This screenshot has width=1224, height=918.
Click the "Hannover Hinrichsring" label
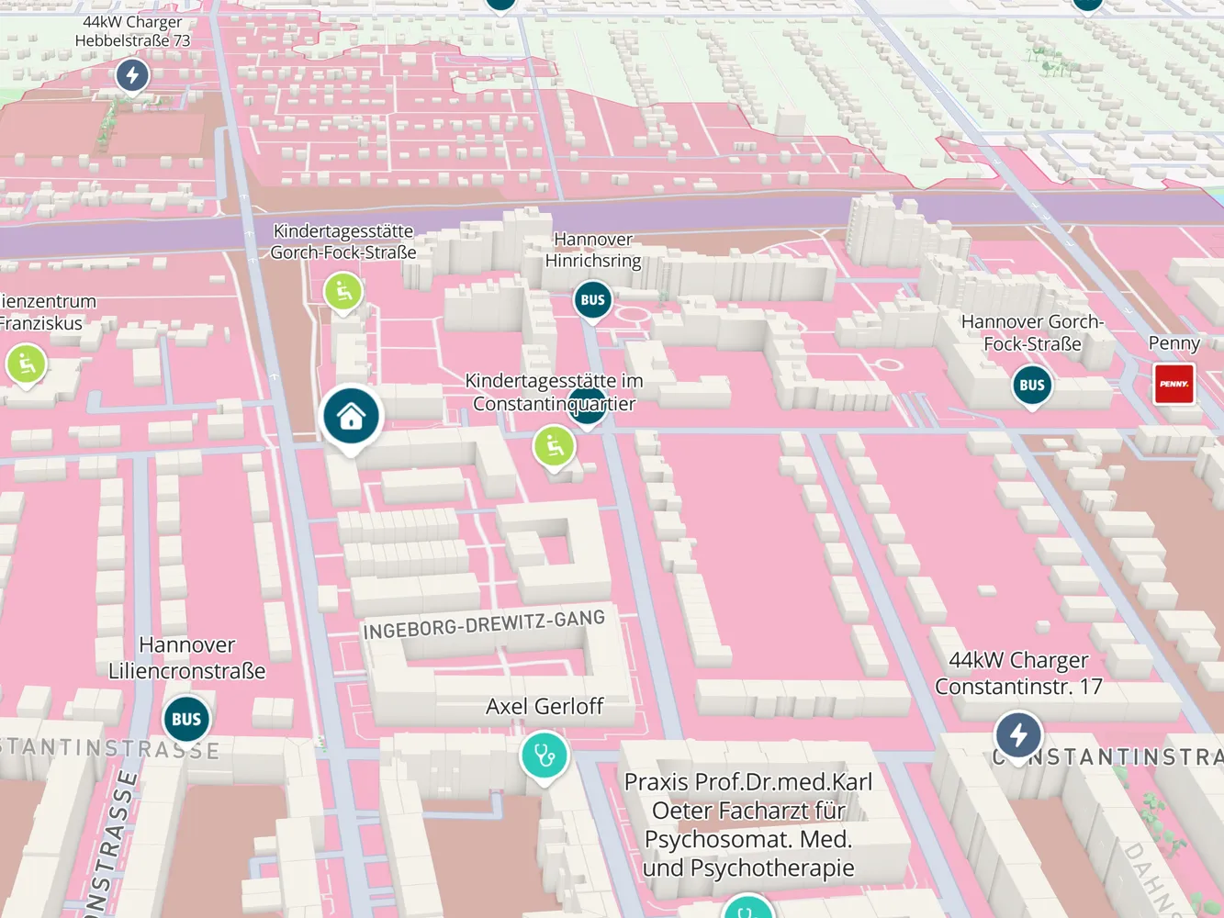pyautogui.click(x=593, y=250)
